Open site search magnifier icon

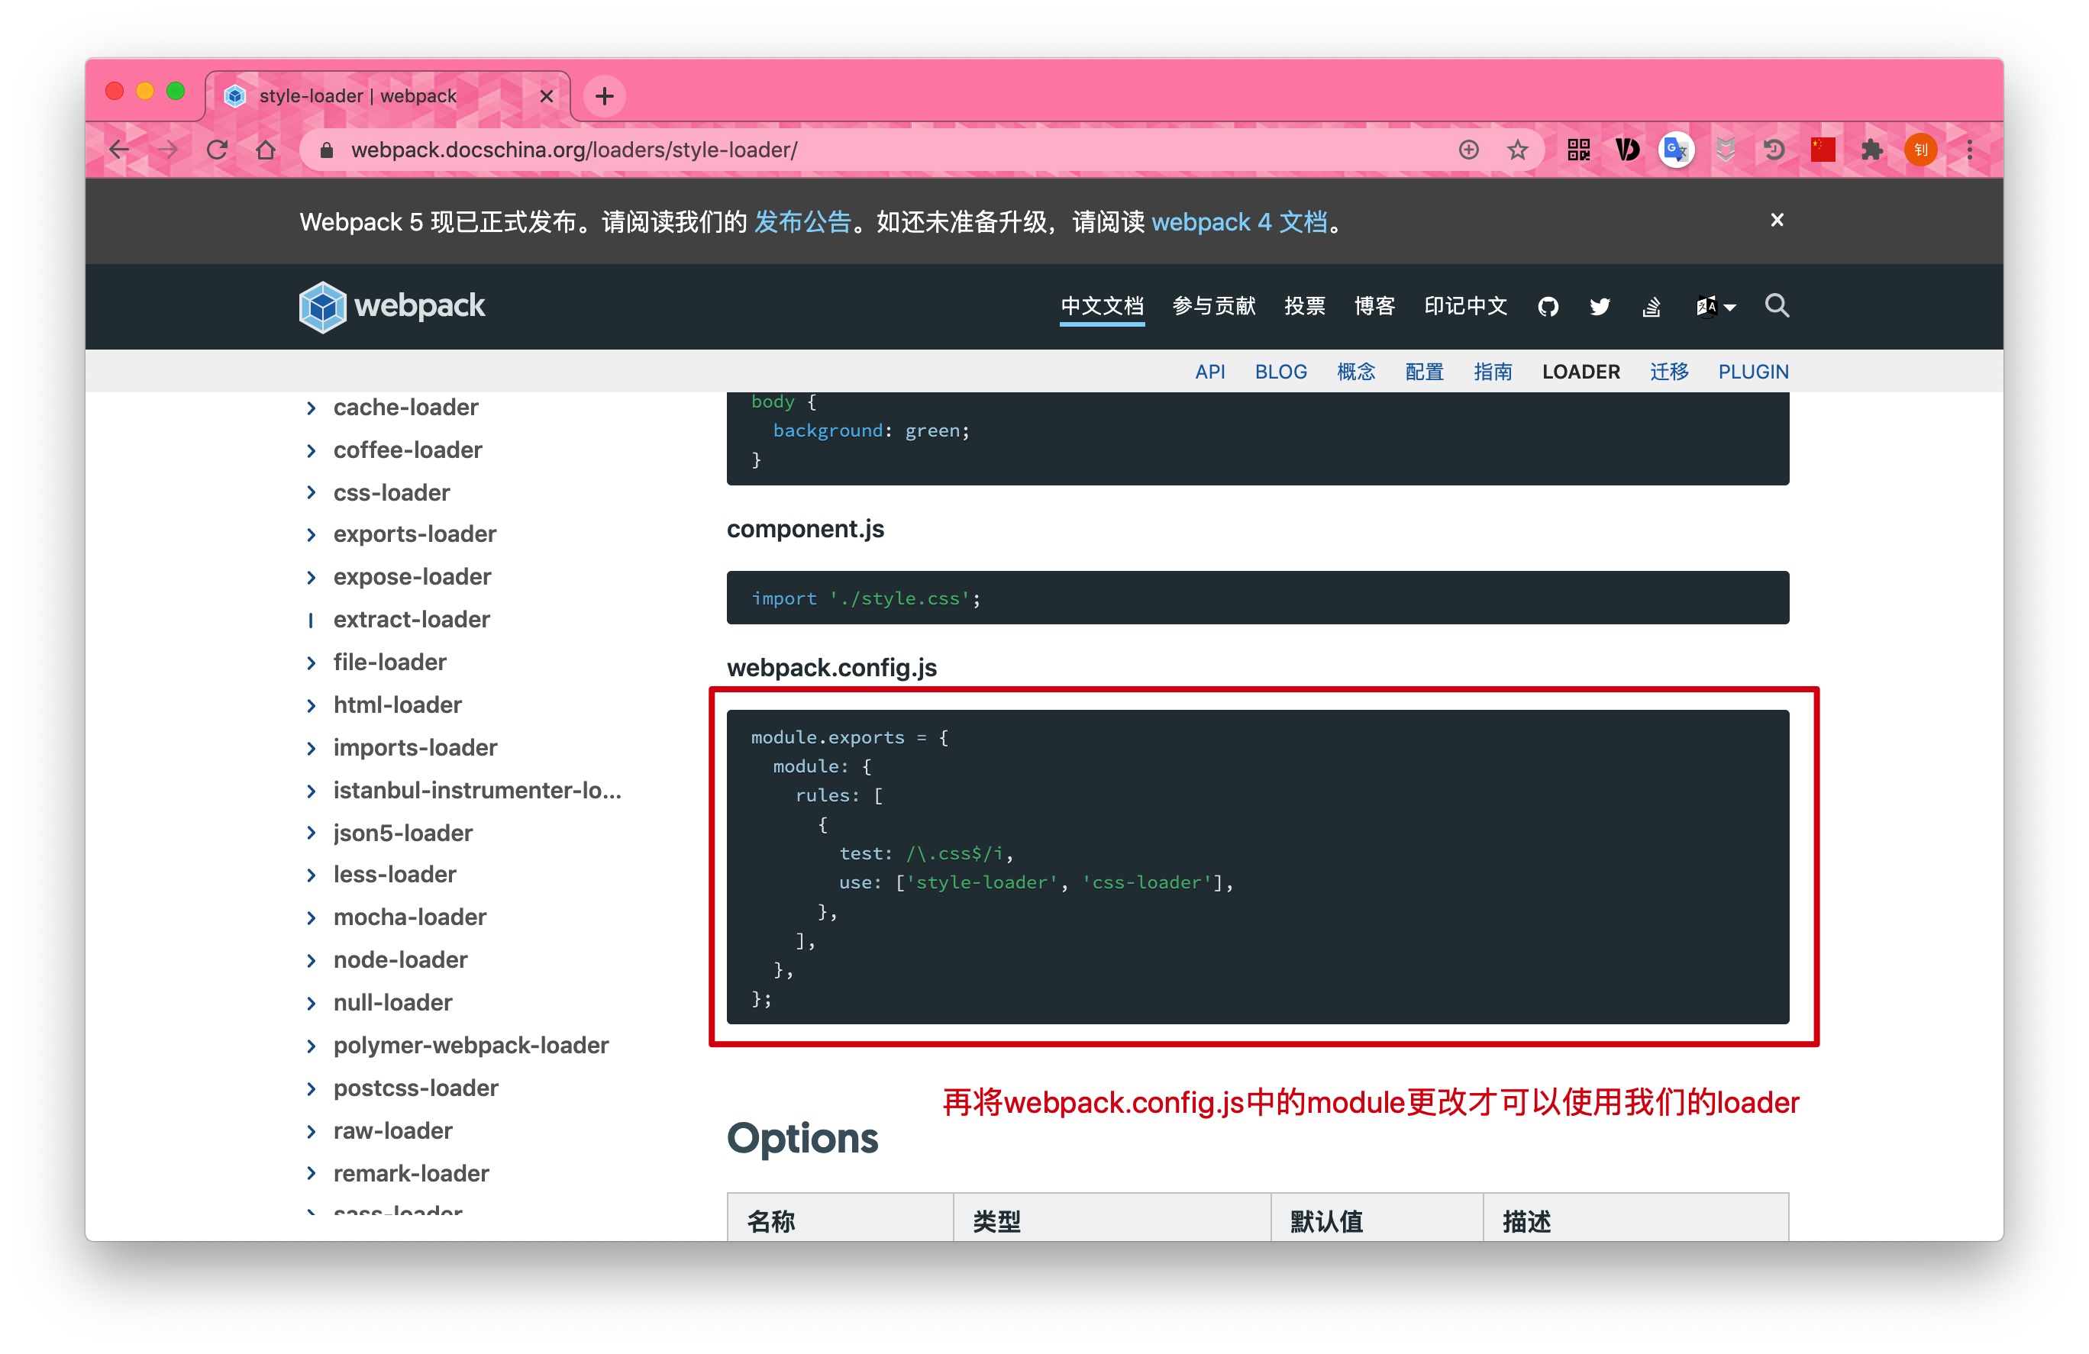coord(1777,305)
